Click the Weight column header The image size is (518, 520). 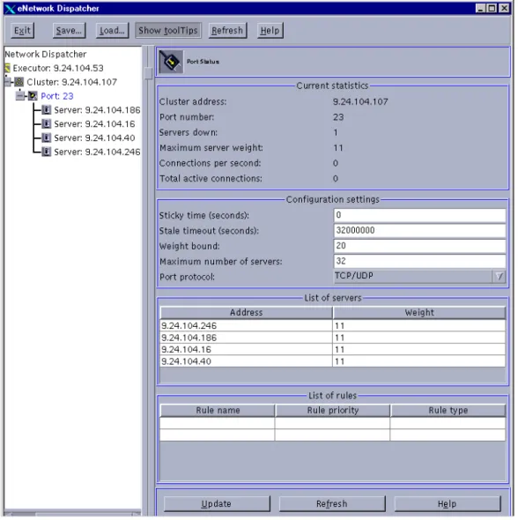pos(419,312)
